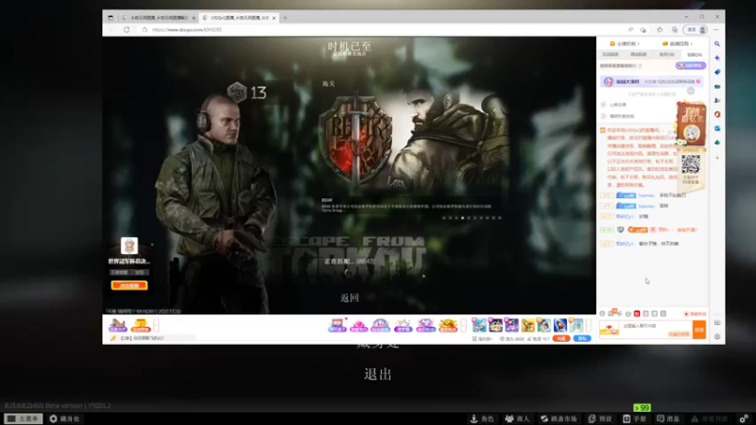Viewport: 756px width, 425px height.
Task: Open the Edge sidebar Outlook icon
Action: 717,128
